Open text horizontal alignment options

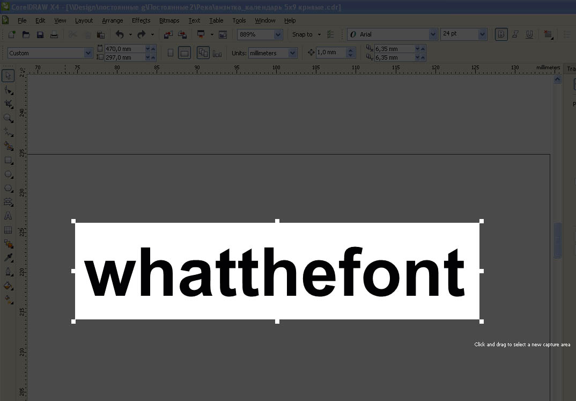tap(549, 34)
